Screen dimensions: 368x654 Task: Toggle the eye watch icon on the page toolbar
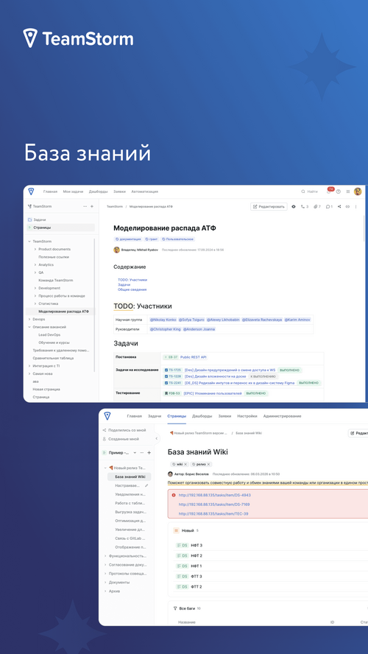(294, 206)
